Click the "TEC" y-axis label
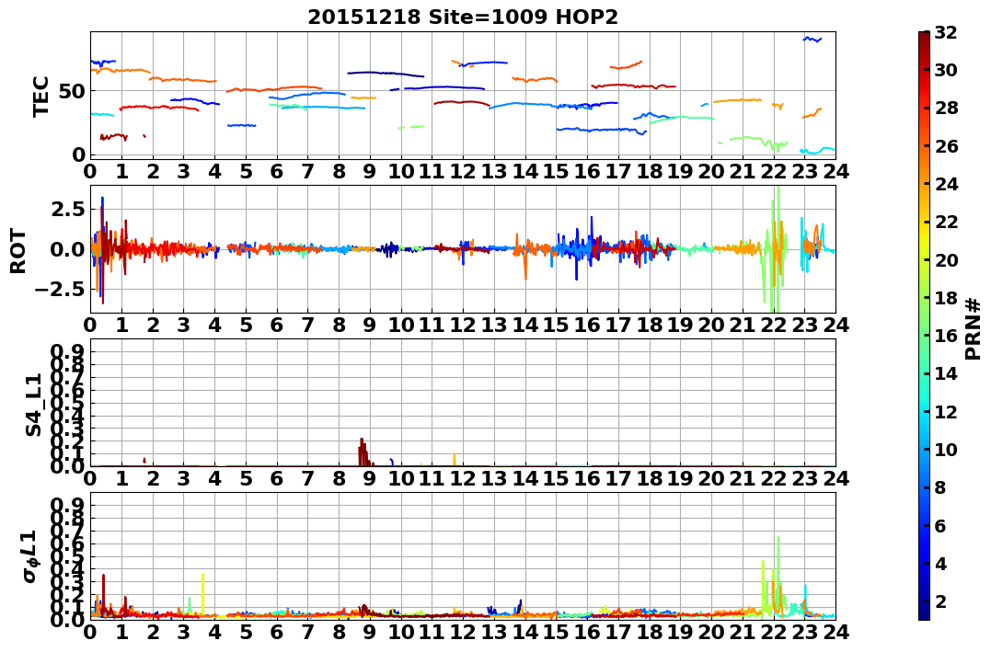This screenshot has width=991, height=652. [x=40, y=96]
